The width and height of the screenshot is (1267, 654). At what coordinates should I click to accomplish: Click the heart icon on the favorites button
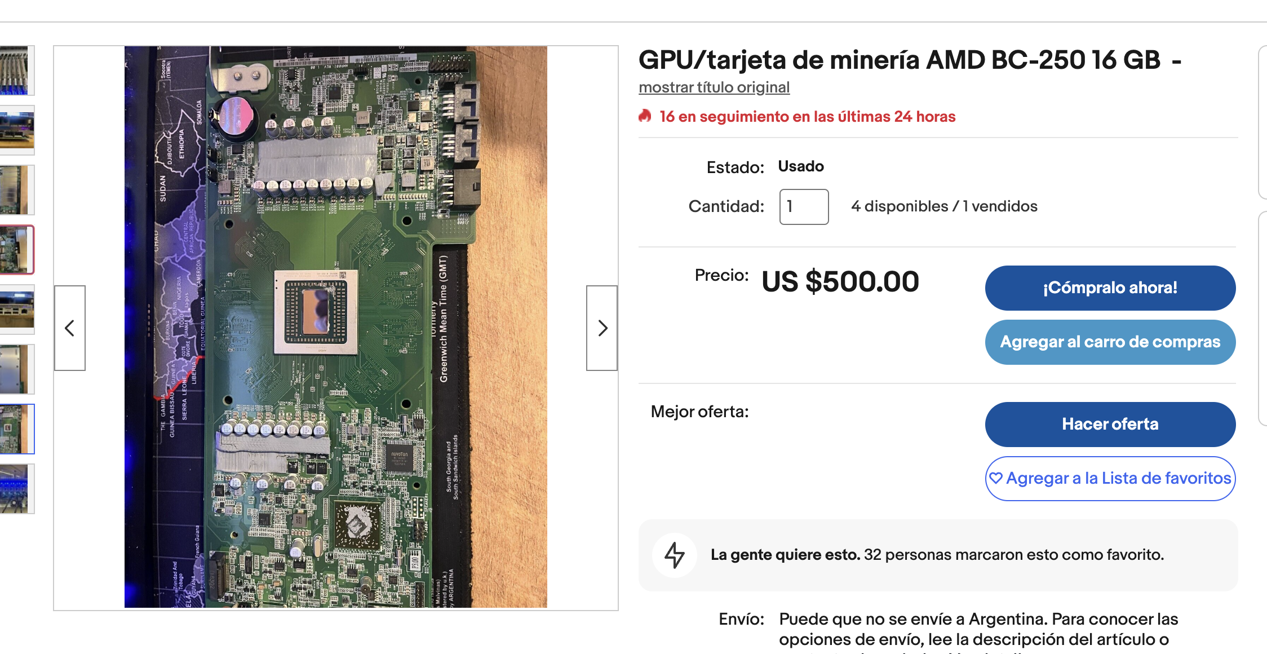click(x=996, y=478)
